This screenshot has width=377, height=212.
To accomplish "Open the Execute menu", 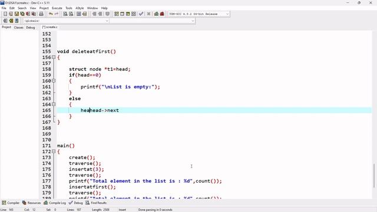I will click(x=57, y=8).
